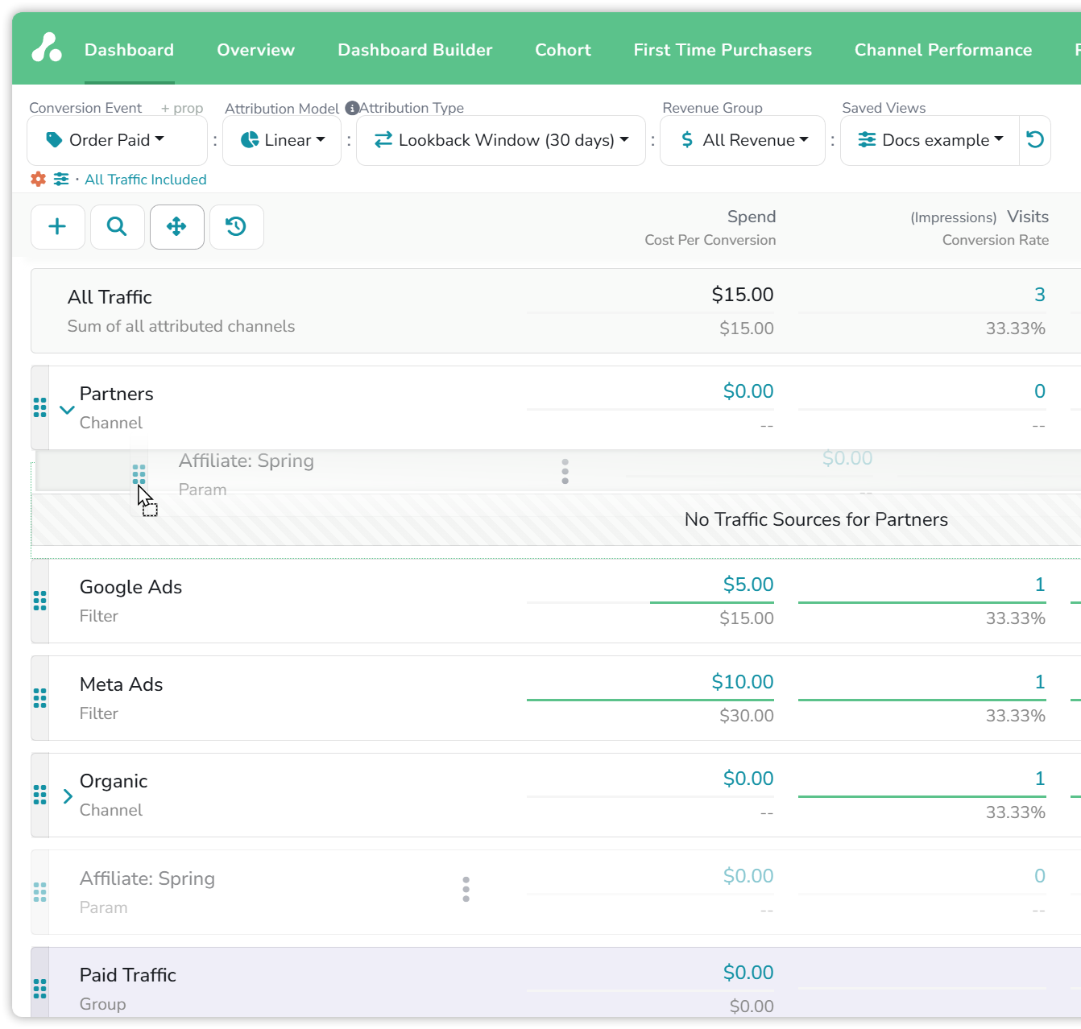Open the All Revenue dropdown
1081x1029 pixels.
coord(743,140)
